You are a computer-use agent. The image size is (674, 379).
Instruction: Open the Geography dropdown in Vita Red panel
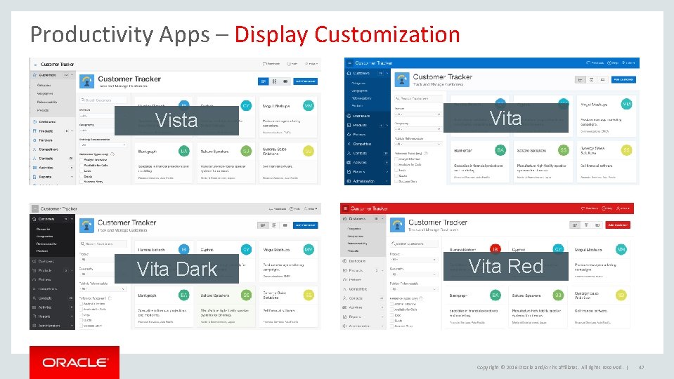pyautogui.click(x=413, y=274)
